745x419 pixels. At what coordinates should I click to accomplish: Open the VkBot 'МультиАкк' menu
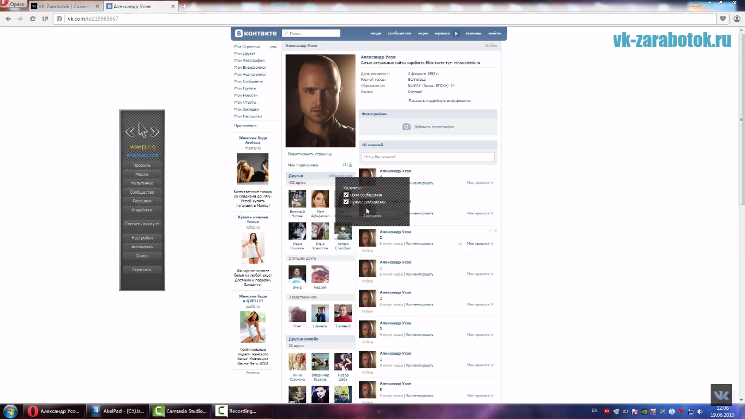[x=142, y=183]
